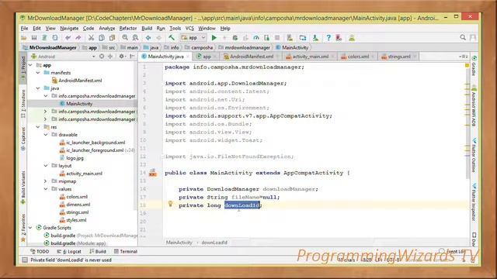This screenshot has width=497, height=279.
Task: Open the Refactor menu
Action: point(128,29)
